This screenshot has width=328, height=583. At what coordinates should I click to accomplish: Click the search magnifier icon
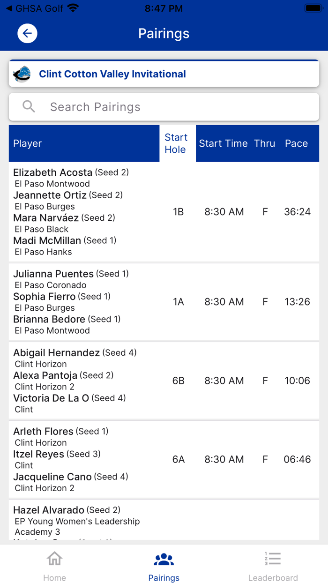point(28,106)
